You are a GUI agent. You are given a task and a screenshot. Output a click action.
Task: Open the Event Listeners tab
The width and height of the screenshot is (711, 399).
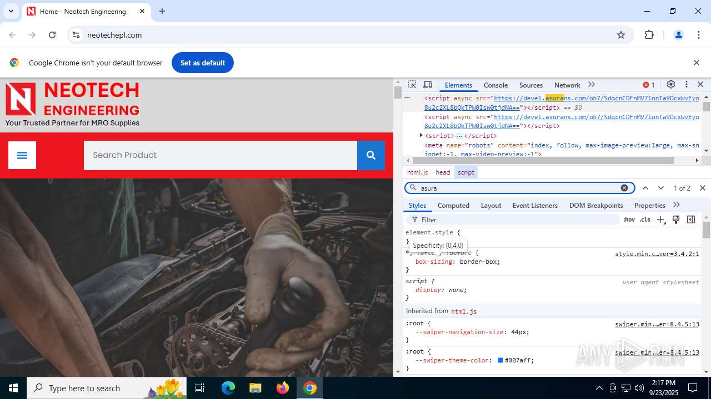point(535,205)
